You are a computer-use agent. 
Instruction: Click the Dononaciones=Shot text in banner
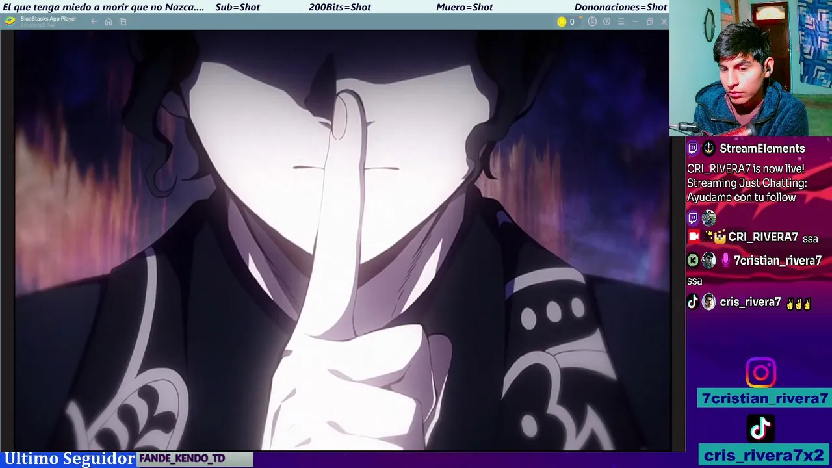click(x=621, y=7)
